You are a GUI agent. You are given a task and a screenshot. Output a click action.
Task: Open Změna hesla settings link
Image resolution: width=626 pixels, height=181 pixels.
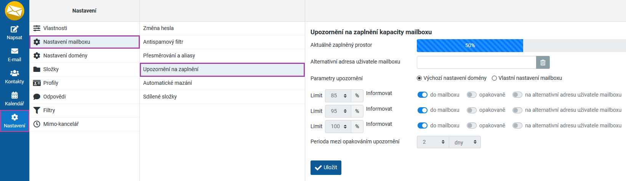point(158,28)
